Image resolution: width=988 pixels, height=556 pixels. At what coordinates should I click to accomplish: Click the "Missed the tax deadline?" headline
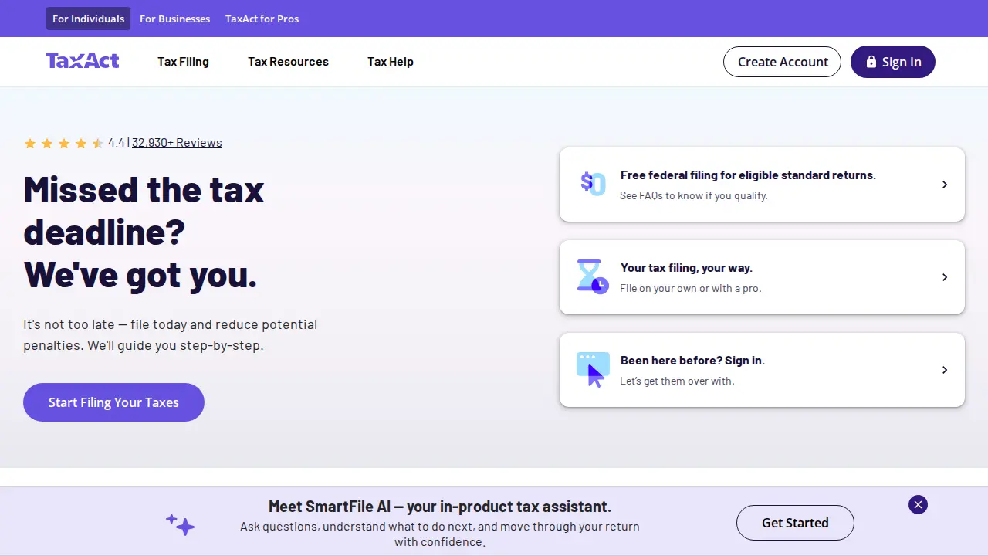coord(144,211)
